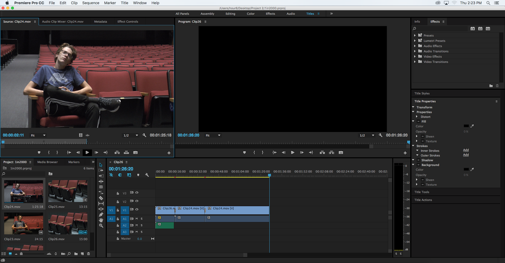This screenshot has width=505, height=263.
Task: Pick the Pen tool
Action: tap(101, 215)
